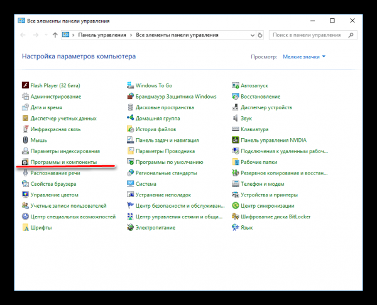Click the Все элементы панели управления breadcrumb
Screen dimensions: 377x305
[177, 35]
